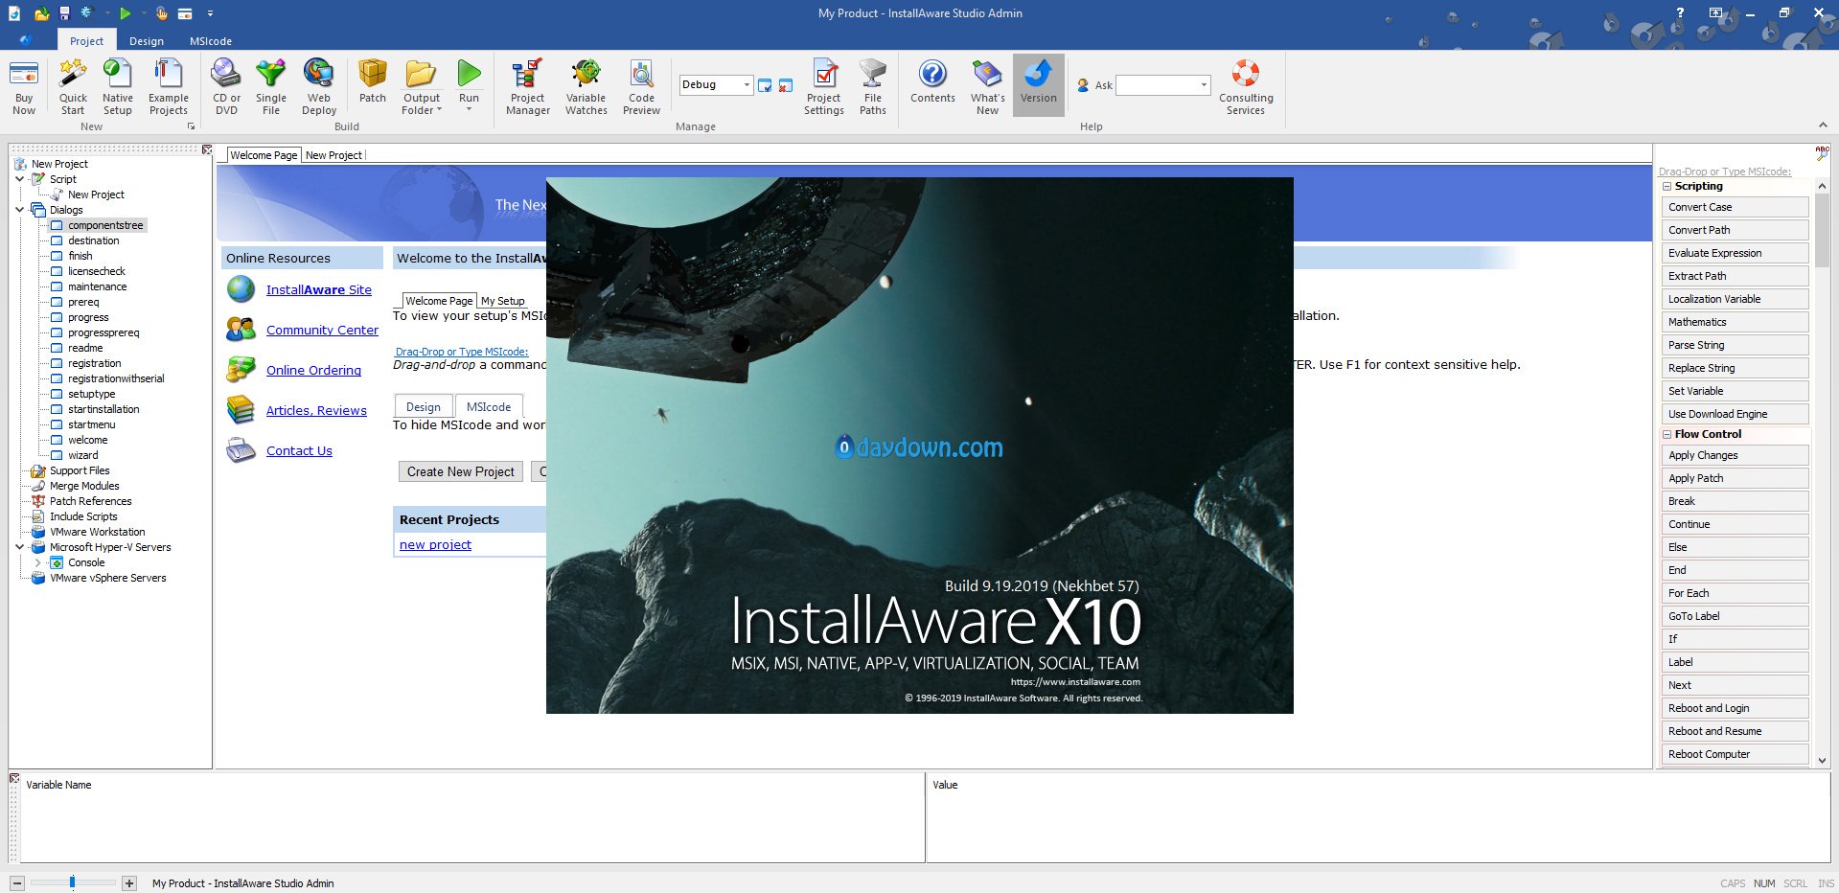The width and height of the screenshot is (1839, 893).
Task: Click the small green play icon in title bar
Action: (x=125, y=13)
